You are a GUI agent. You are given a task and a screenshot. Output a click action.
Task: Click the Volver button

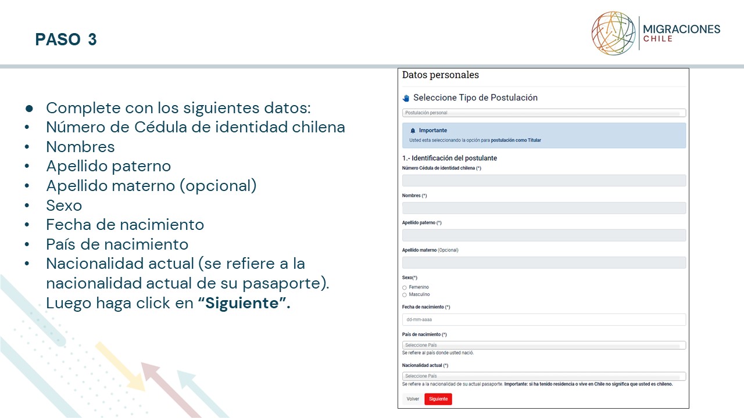(413, 399)
